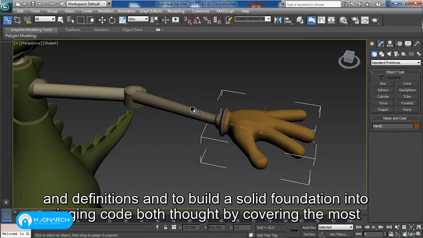The height and width of the screenshot is (238, 423).
Task: Activate Select and Scale tool
Action: click(122, 20)
